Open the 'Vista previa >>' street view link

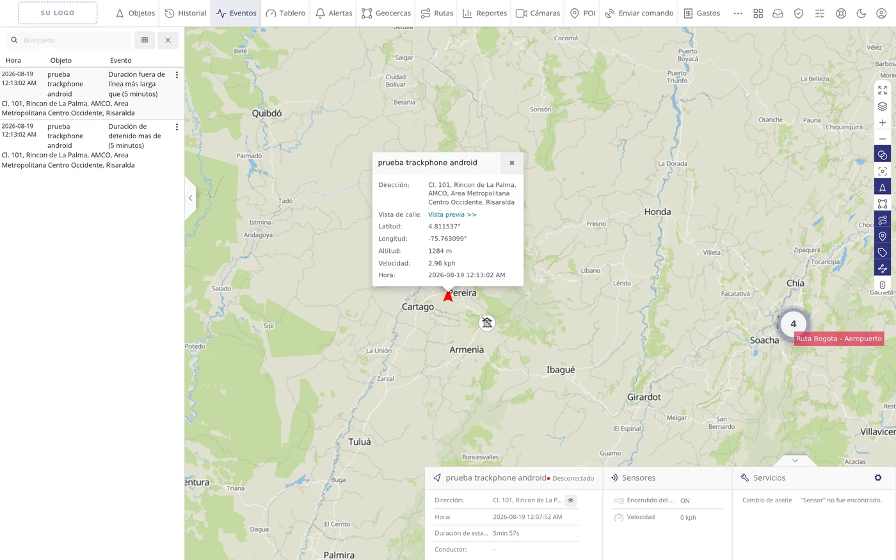coord(452,214)
